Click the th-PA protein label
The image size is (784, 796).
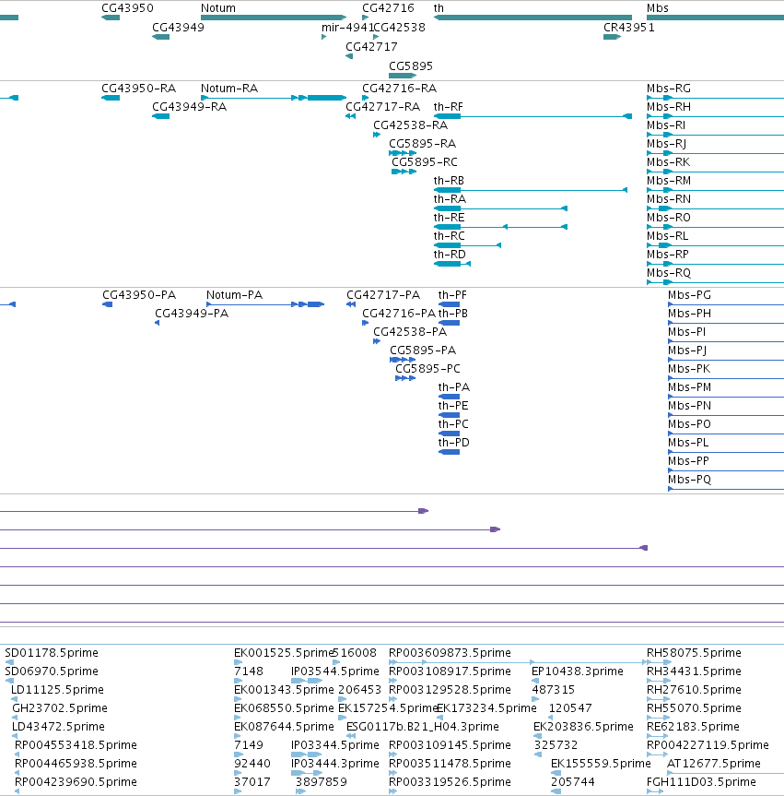pos(454,387)
